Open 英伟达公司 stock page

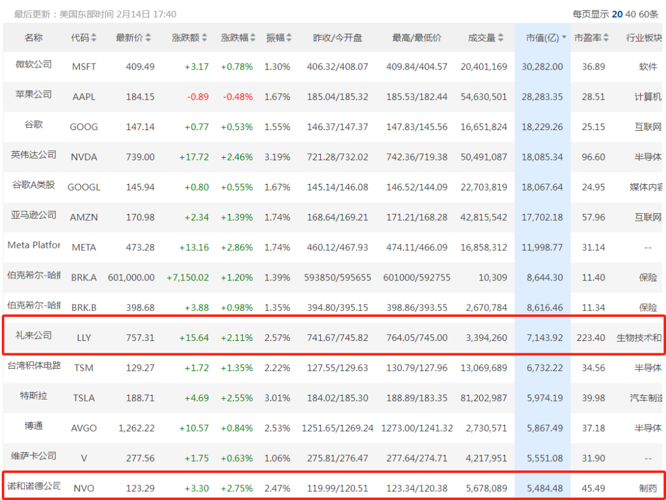(x=33, y=155)
